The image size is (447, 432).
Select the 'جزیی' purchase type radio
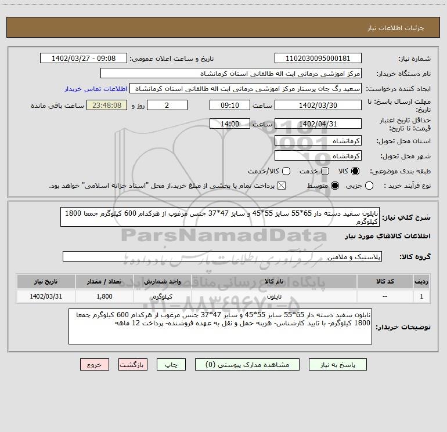(x=369, y=186)
